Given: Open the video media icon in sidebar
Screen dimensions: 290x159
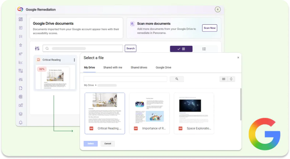Looking at the screenshot, I should pyautogui.click(x=21, y=105).
